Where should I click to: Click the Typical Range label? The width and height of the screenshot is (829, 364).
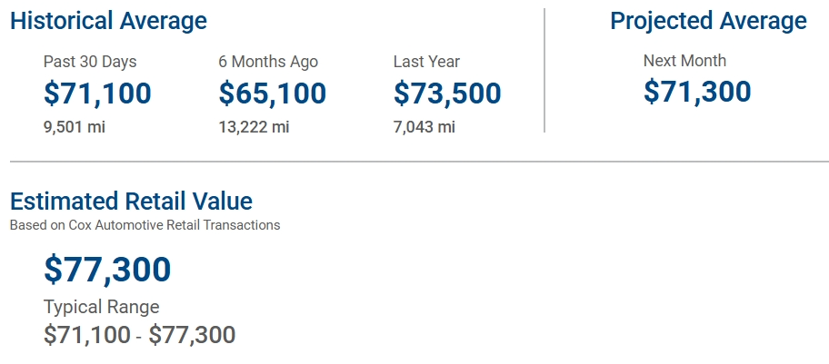point(101,307)
